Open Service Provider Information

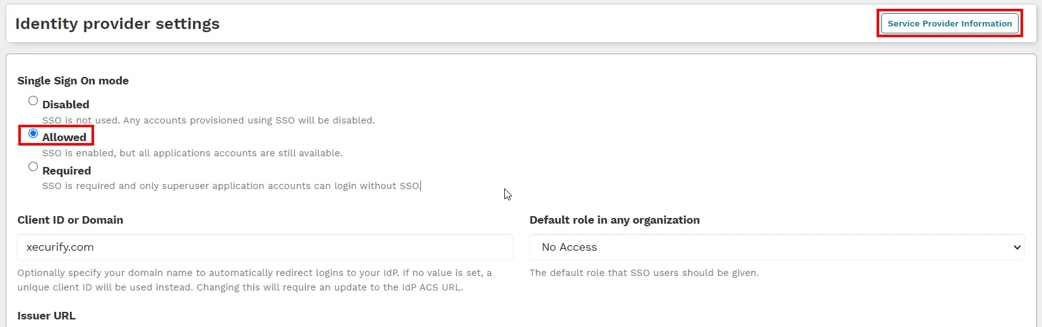click(949, 24)
